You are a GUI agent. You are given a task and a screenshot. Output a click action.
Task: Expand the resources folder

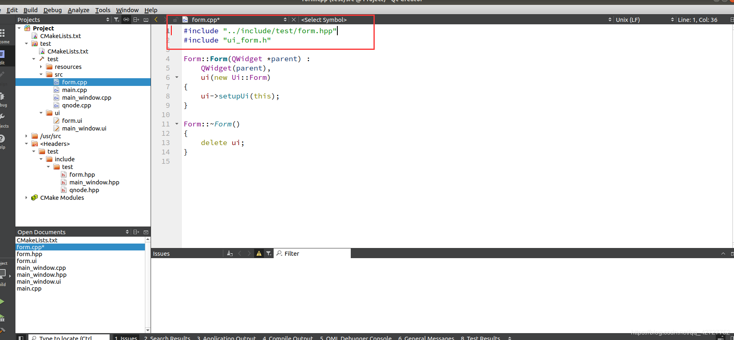tap(41, 67)
